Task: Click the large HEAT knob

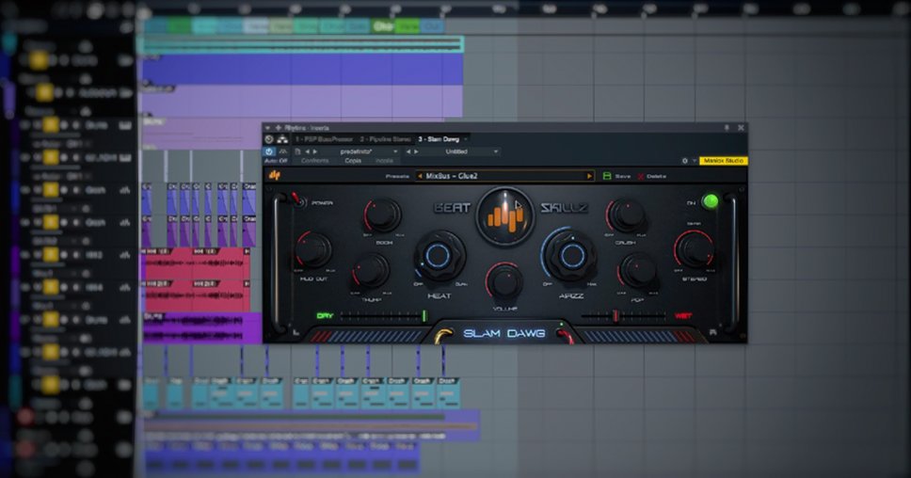Action: (x=439, y=257)
